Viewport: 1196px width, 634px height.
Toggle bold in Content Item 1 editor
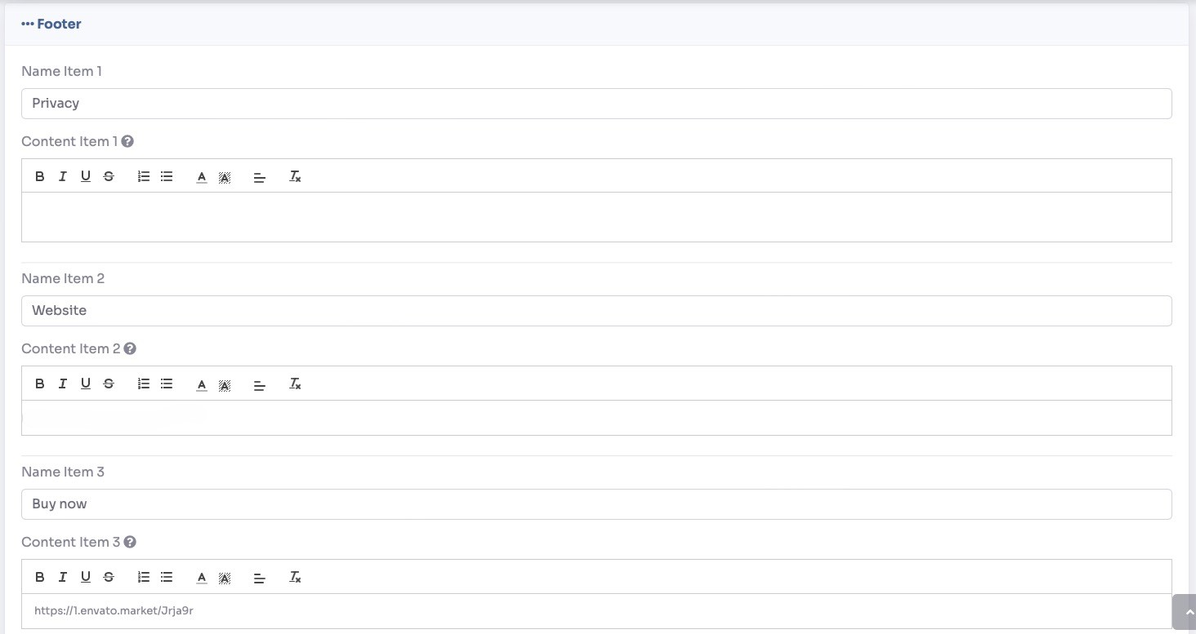click(39, 176)
